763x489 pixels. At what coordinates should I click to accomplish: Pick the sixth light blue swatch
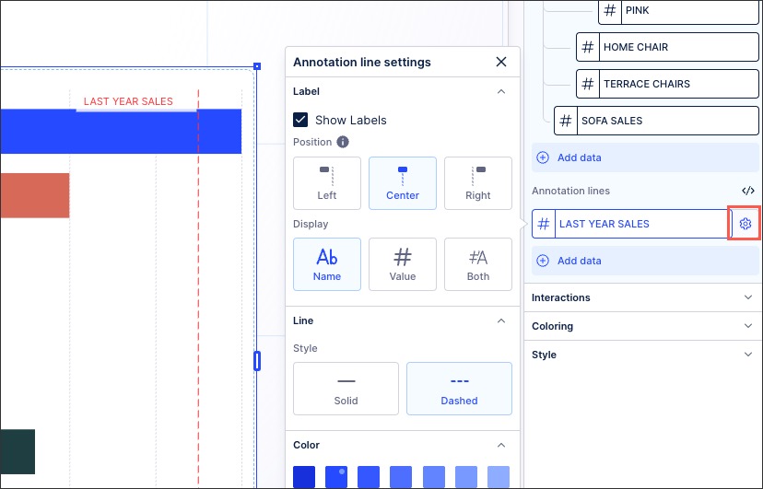click(466, 477)
